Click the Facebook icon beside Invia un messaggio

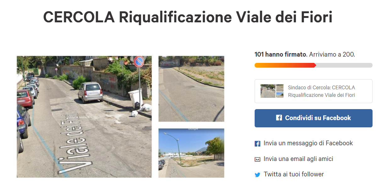[x=257, y=144]
